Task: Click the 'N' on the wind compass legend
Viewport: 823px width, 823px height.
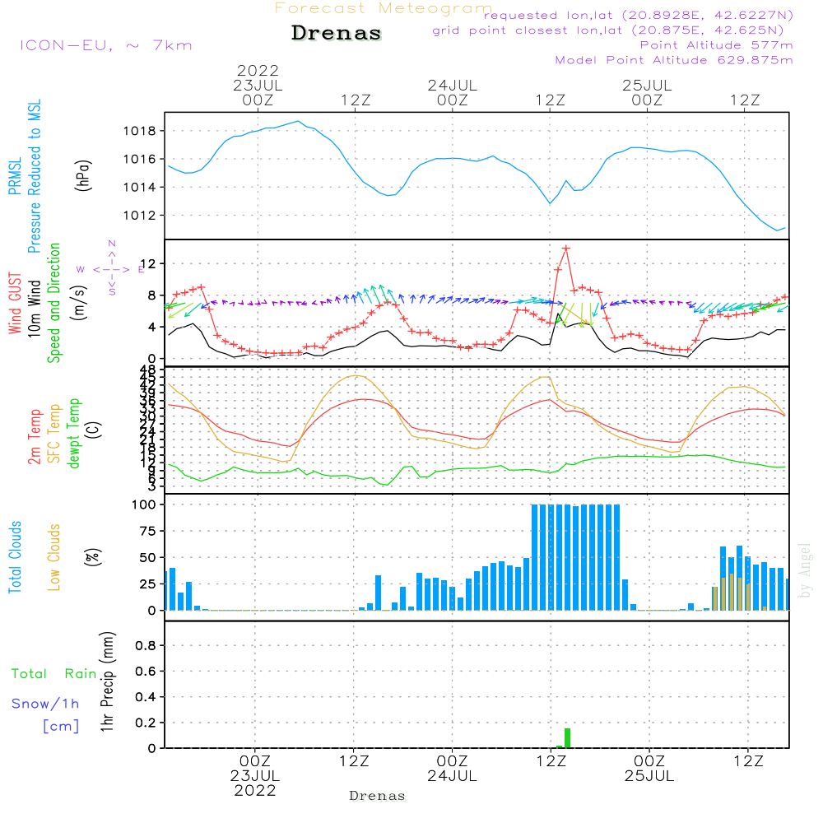Action: click(x=112, y=244)
